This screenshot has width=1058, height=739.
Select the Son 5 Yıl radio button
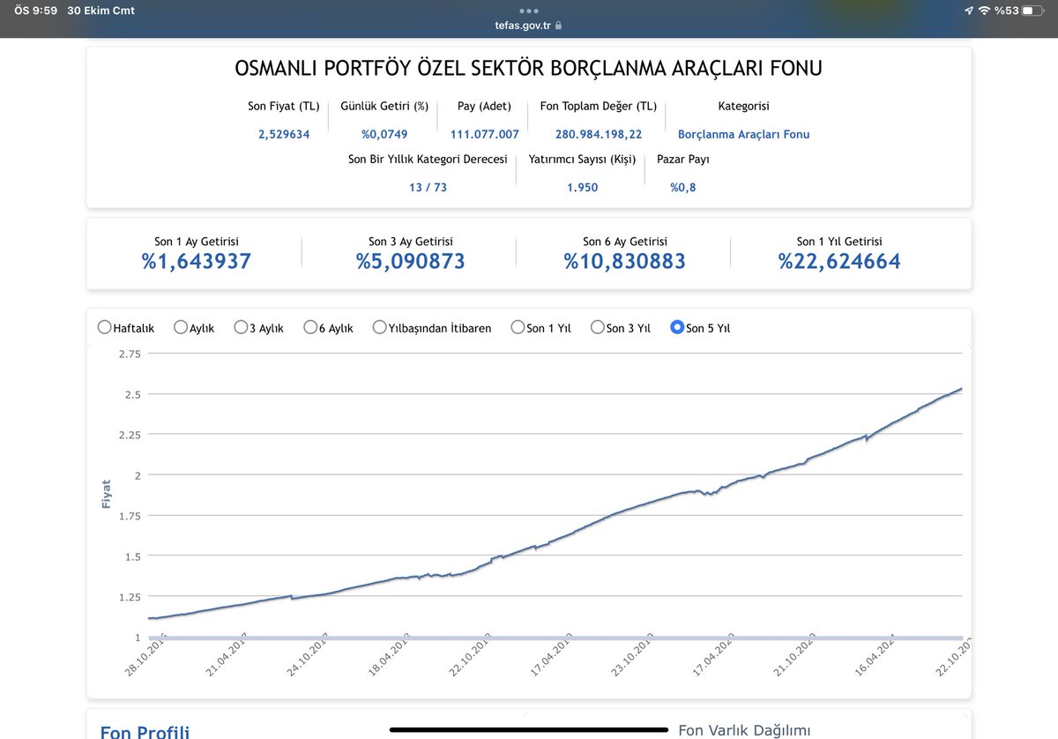[x=678, y=327]
